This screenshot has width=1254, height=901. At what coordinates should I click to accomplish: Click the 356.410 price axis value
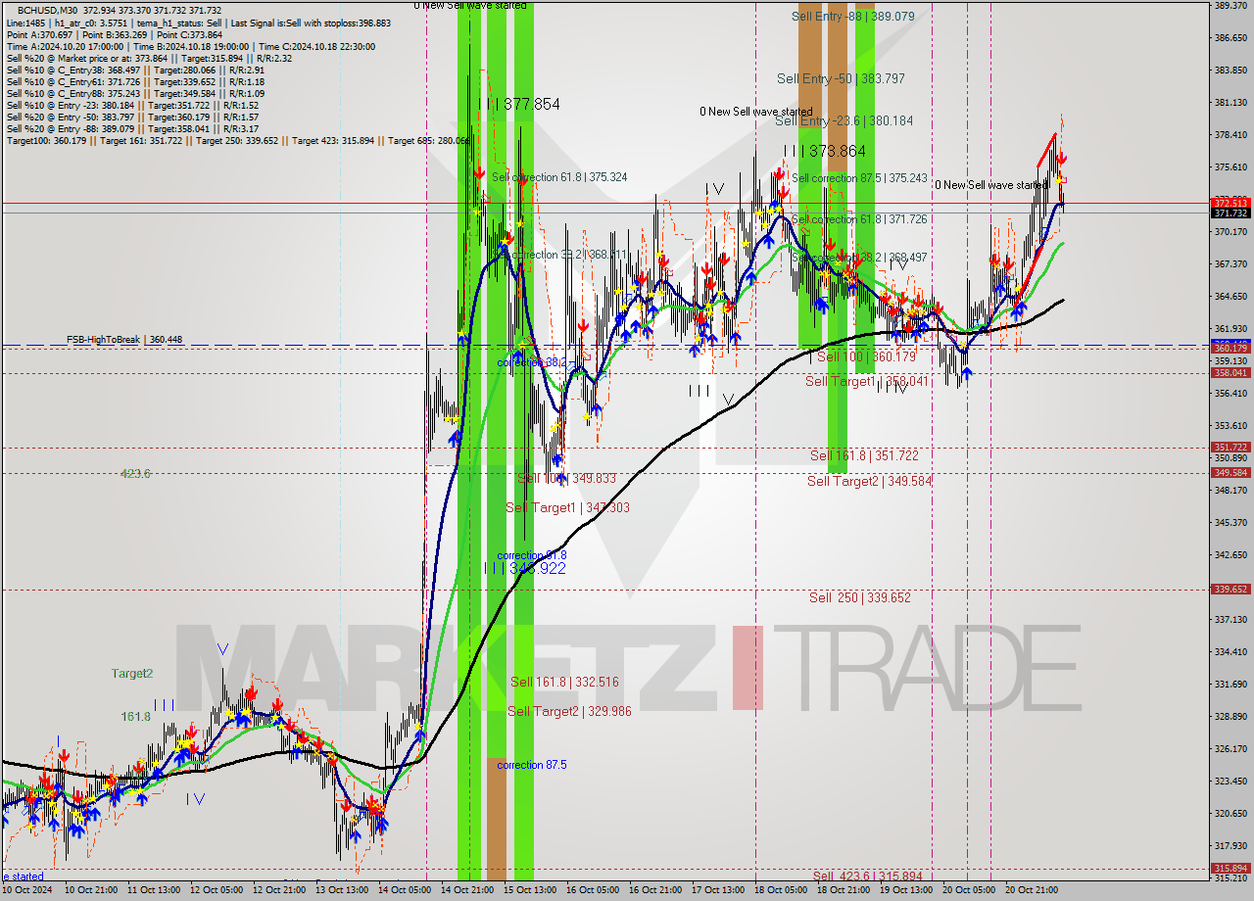pos(1230,394)
